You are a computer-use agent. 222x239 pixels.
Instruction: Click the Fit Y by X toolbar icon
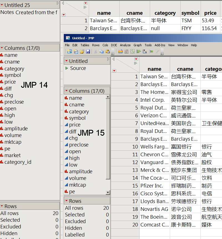(145, 52)
